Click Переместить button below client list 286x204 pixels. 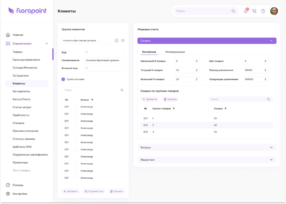(x=94, y=191)
